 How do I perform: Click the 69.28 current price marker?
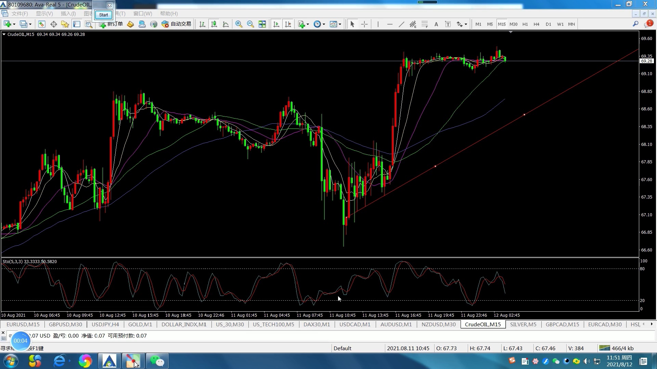point(646,61)
